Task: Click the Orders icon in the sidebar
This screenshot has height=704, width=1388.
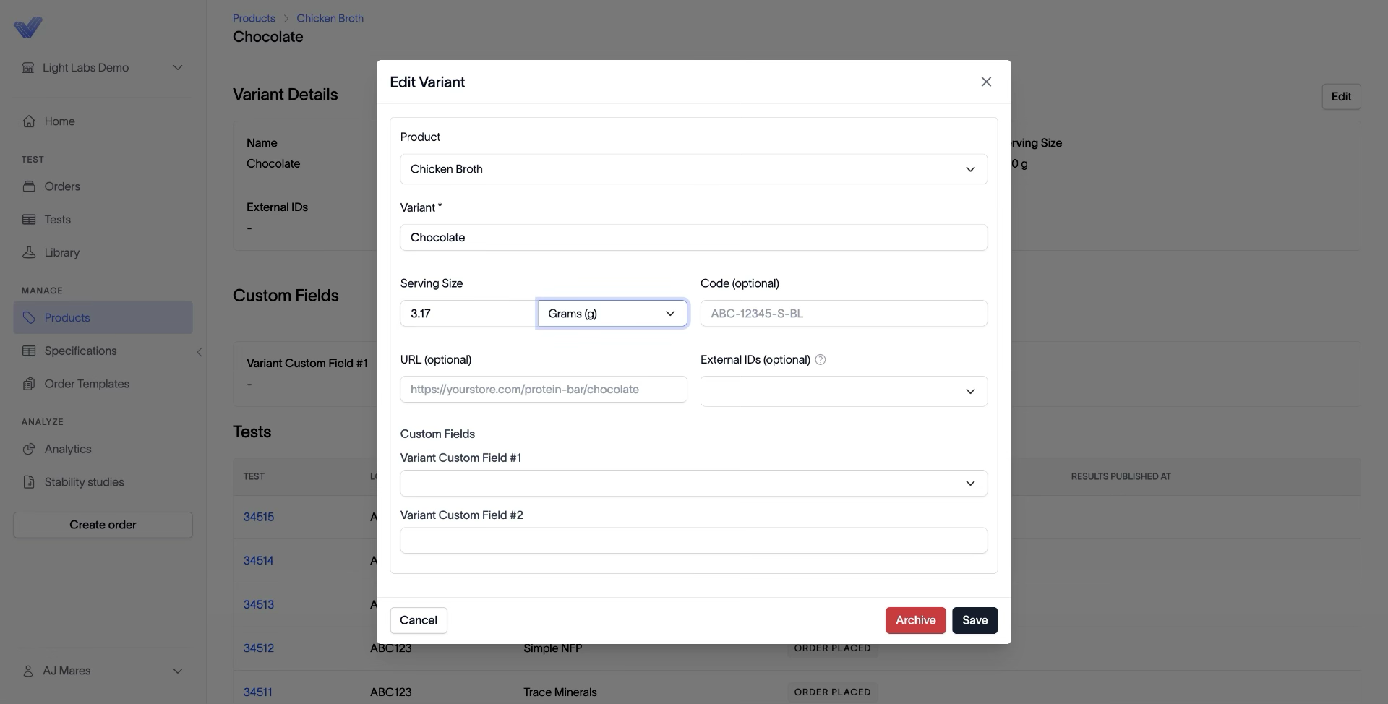Action: click(x=29, y=186)
